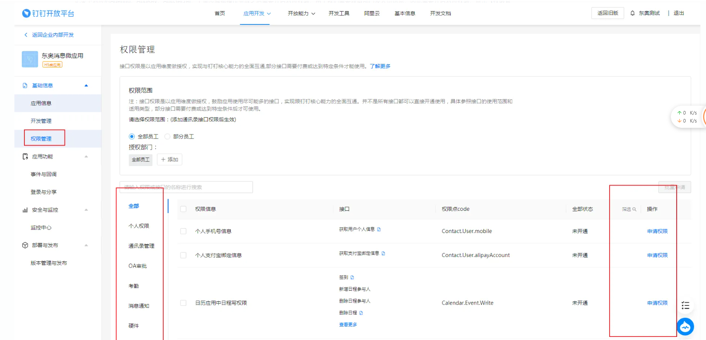Select the 消息通知 category tab

pyautogui.click(x=139, y=306)
